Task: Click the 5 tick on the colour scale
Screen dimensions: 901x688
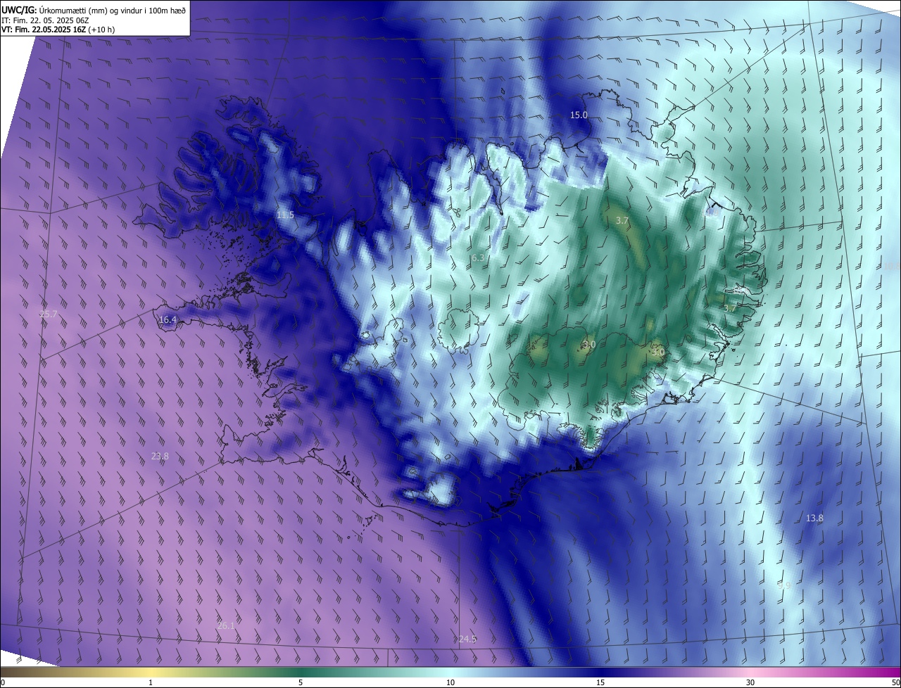Action: (x=301, y=682)
